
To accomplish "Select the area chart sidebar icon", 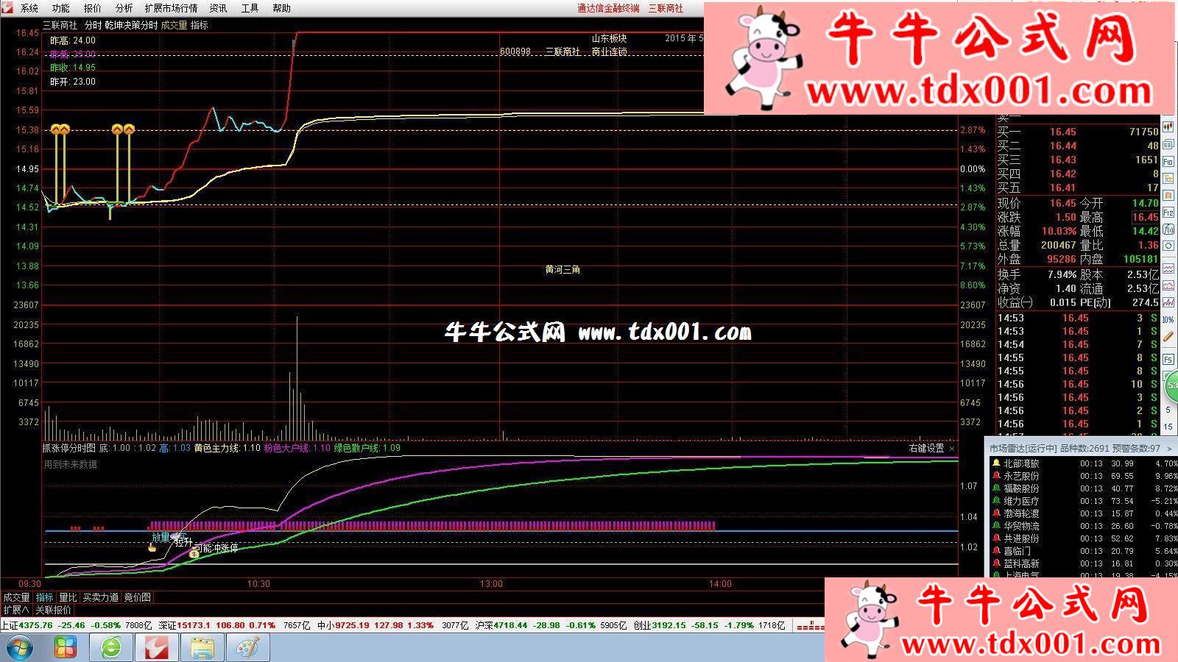I will click(1168, 285).
